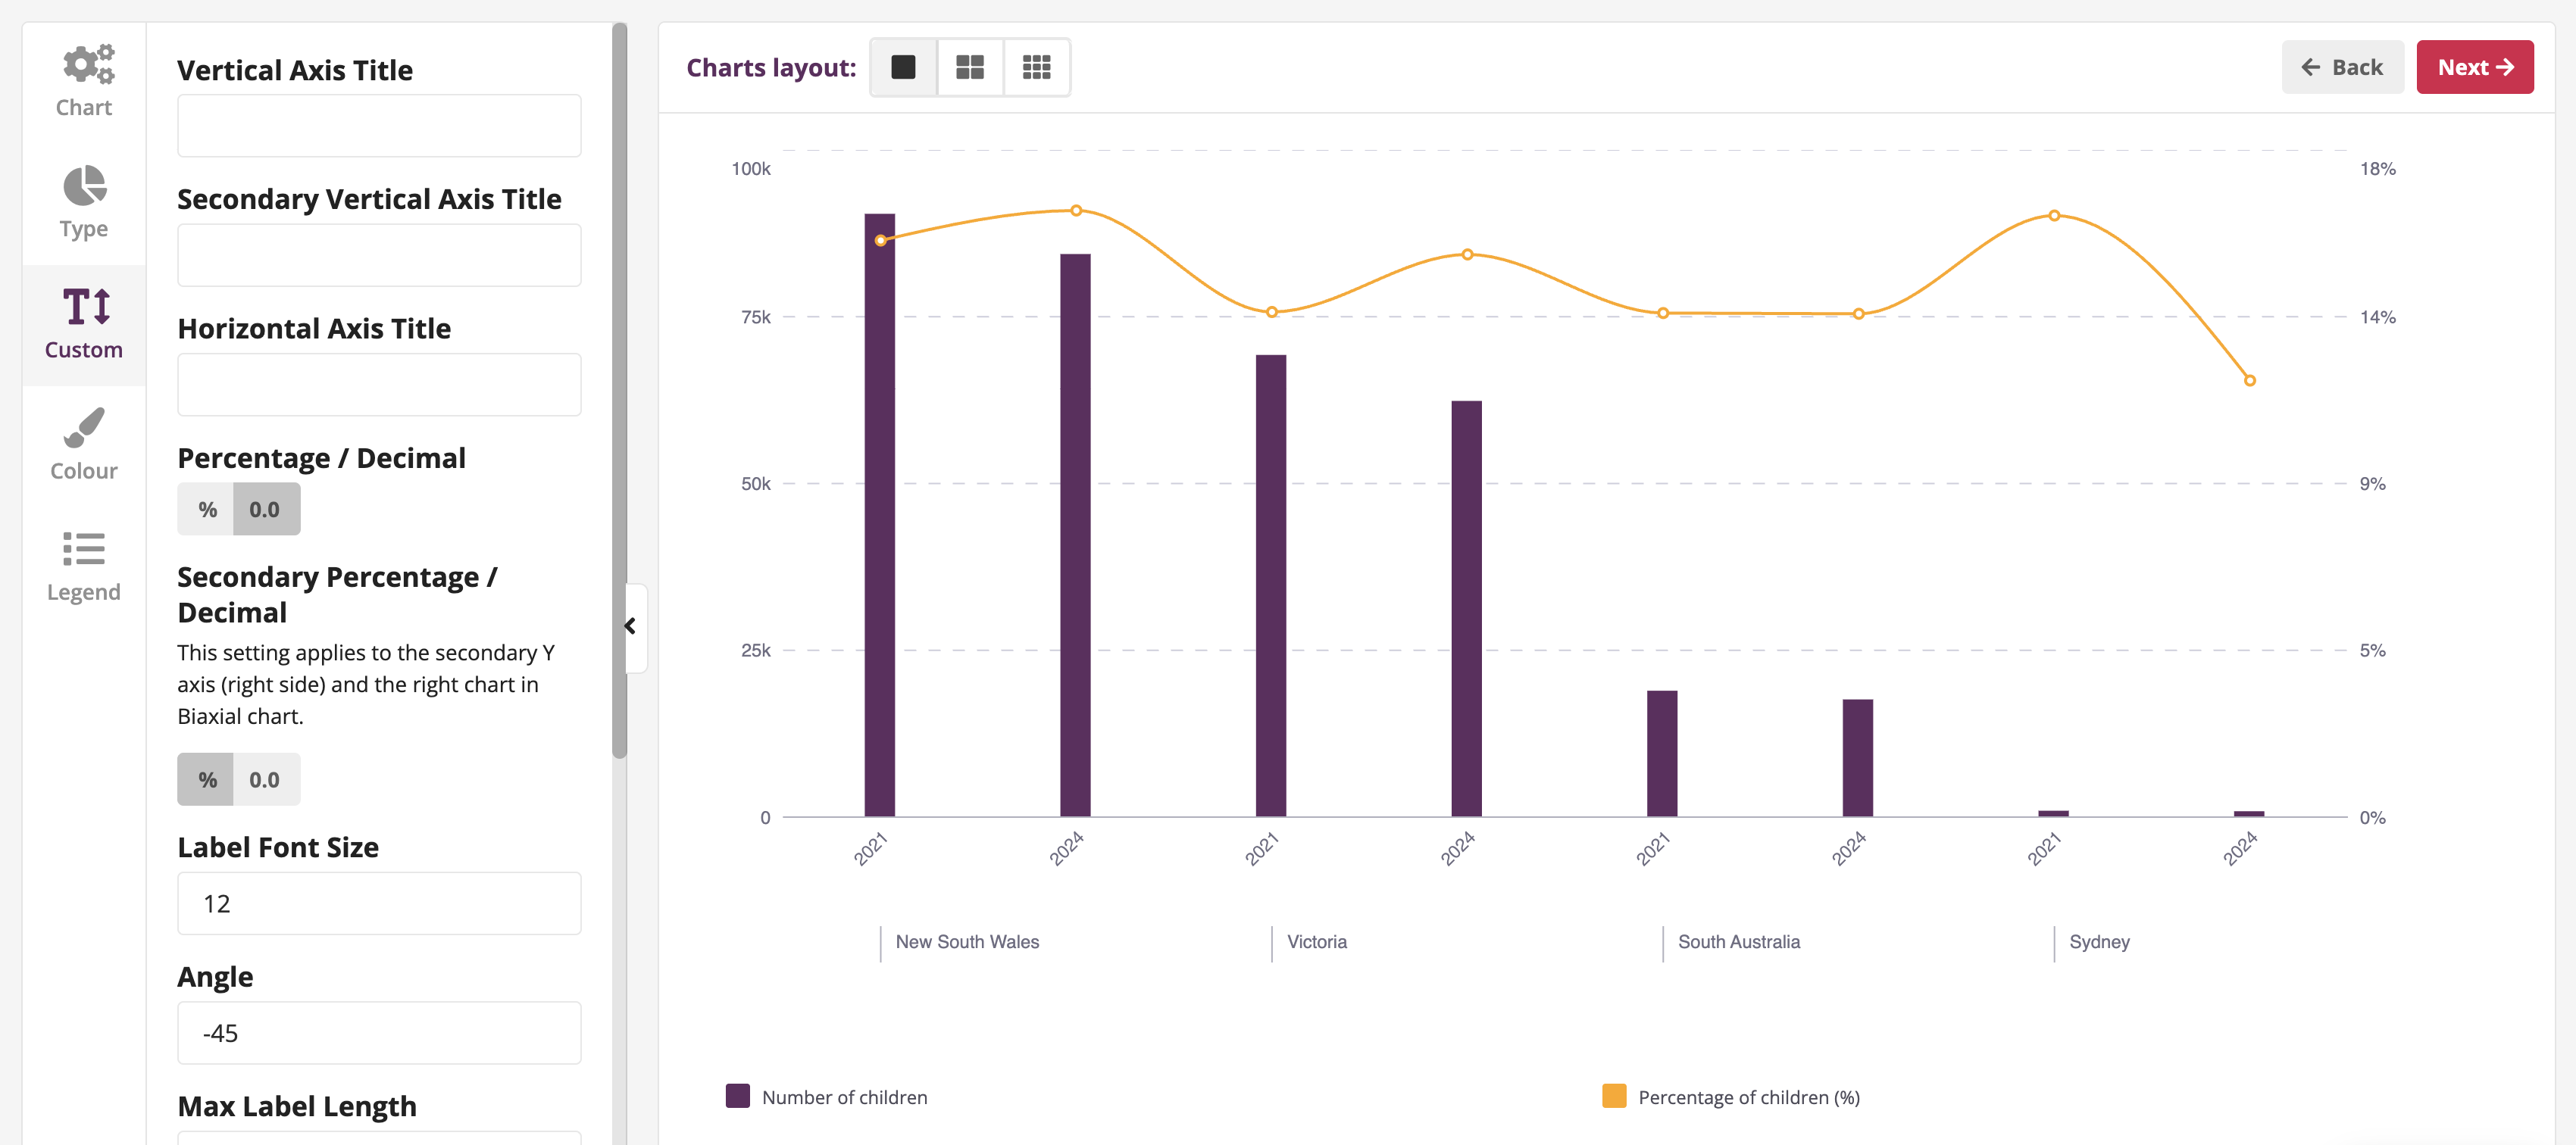Focus the Horizontal Axis Title field
The image size is (2576, 1145).
379,385
